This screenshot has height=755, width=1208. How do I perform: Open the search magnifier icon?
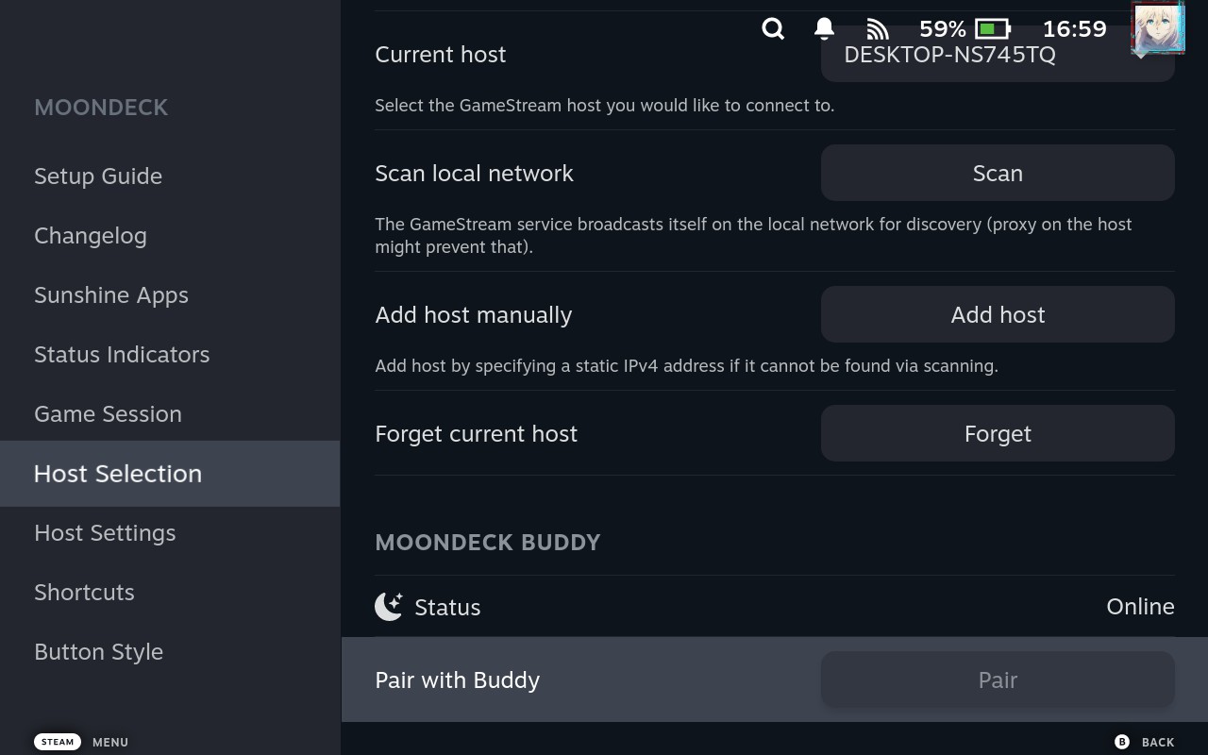[x=773, y=29]
